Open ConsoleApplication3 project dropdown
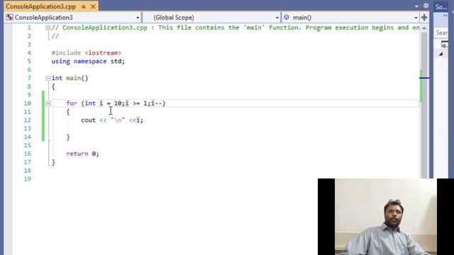This screenshot has height=255, width=454. pyautogui.click(x=138, y=18)
